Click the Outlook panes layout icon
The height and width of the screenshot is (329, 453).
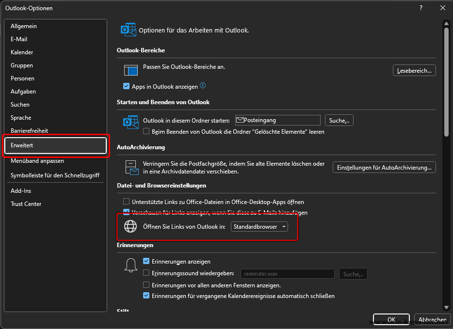[131, 70]
